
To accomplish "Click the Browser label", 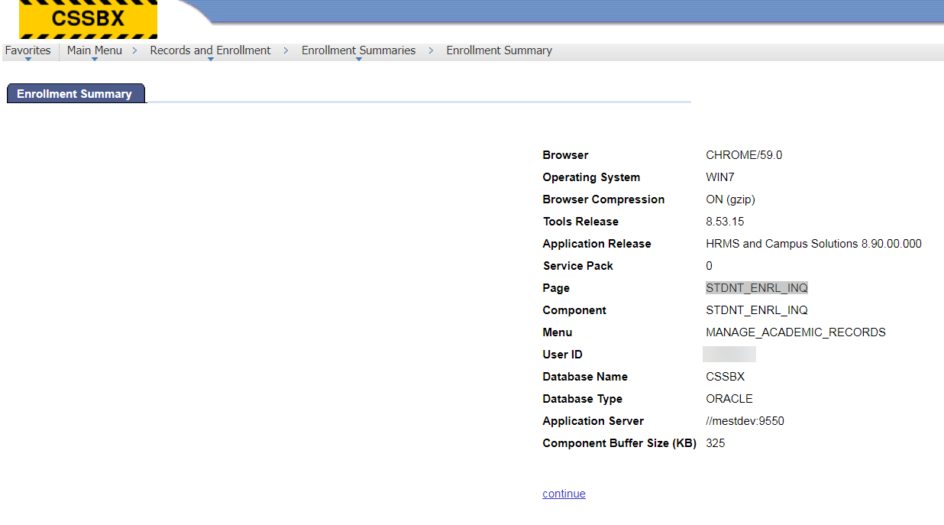I will pos(565,155).
